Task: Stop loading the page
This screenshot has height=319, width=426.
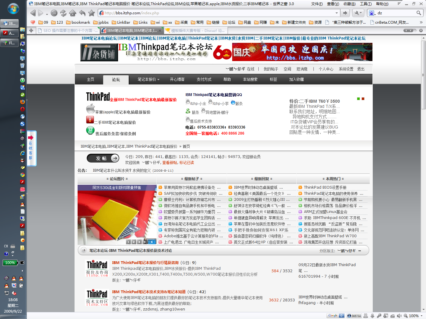Action: click(x=54, y=13)
